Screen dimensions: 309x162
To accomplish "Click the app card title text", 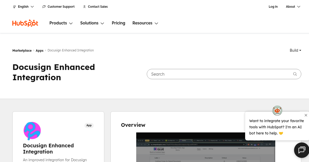I will pyautogui.click(x=48, y=149).
